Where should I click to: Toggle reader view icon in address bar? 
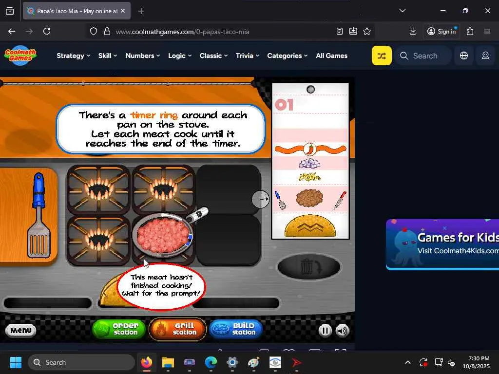(340, 31)
